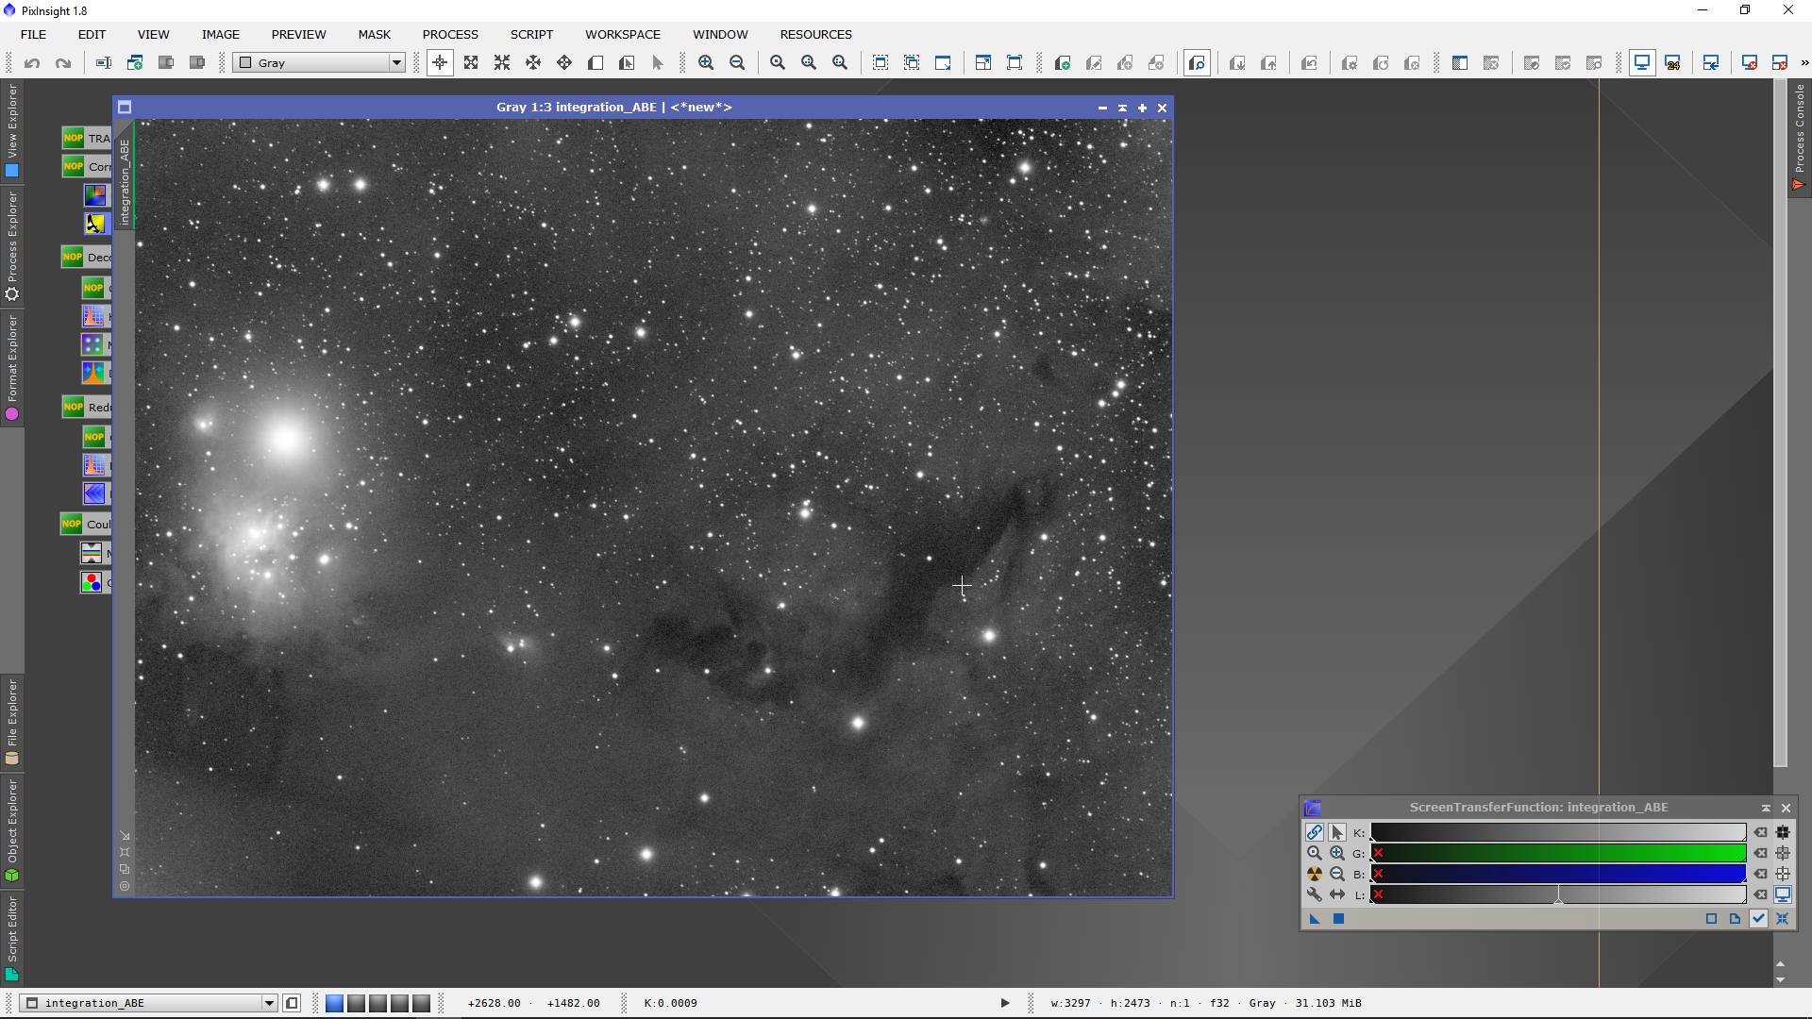
Task: Shade the integration_ABE image window
Action: coord(1122,108)
